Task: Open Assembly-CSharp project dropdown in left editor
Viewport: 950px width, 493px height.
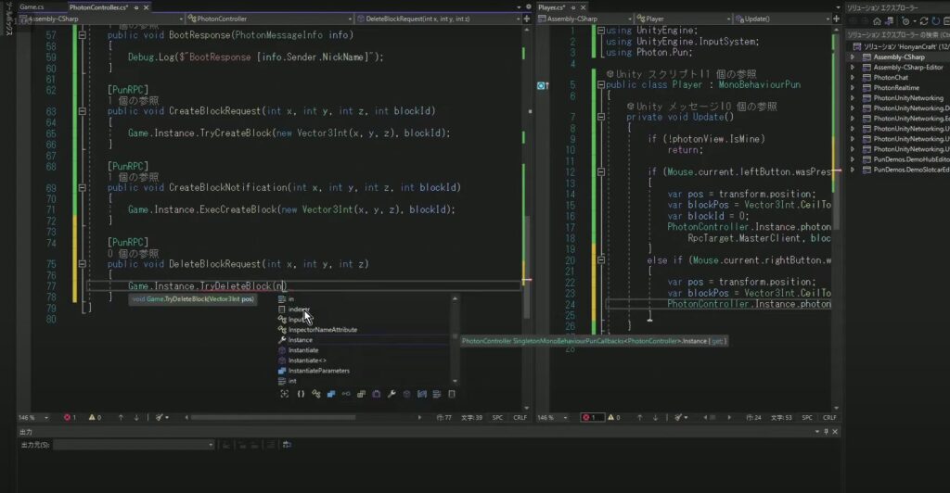Action: (102, 19)
